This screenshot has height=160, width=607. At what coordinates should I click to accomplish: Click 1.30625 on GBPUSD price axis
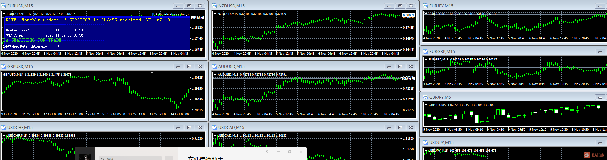197,78
